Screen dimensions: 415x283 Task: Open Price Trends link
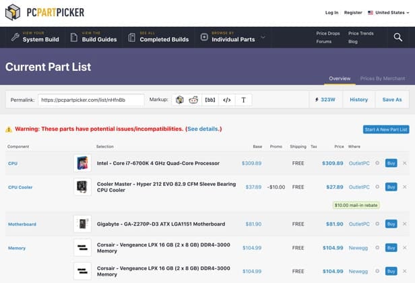coord(360,34)
